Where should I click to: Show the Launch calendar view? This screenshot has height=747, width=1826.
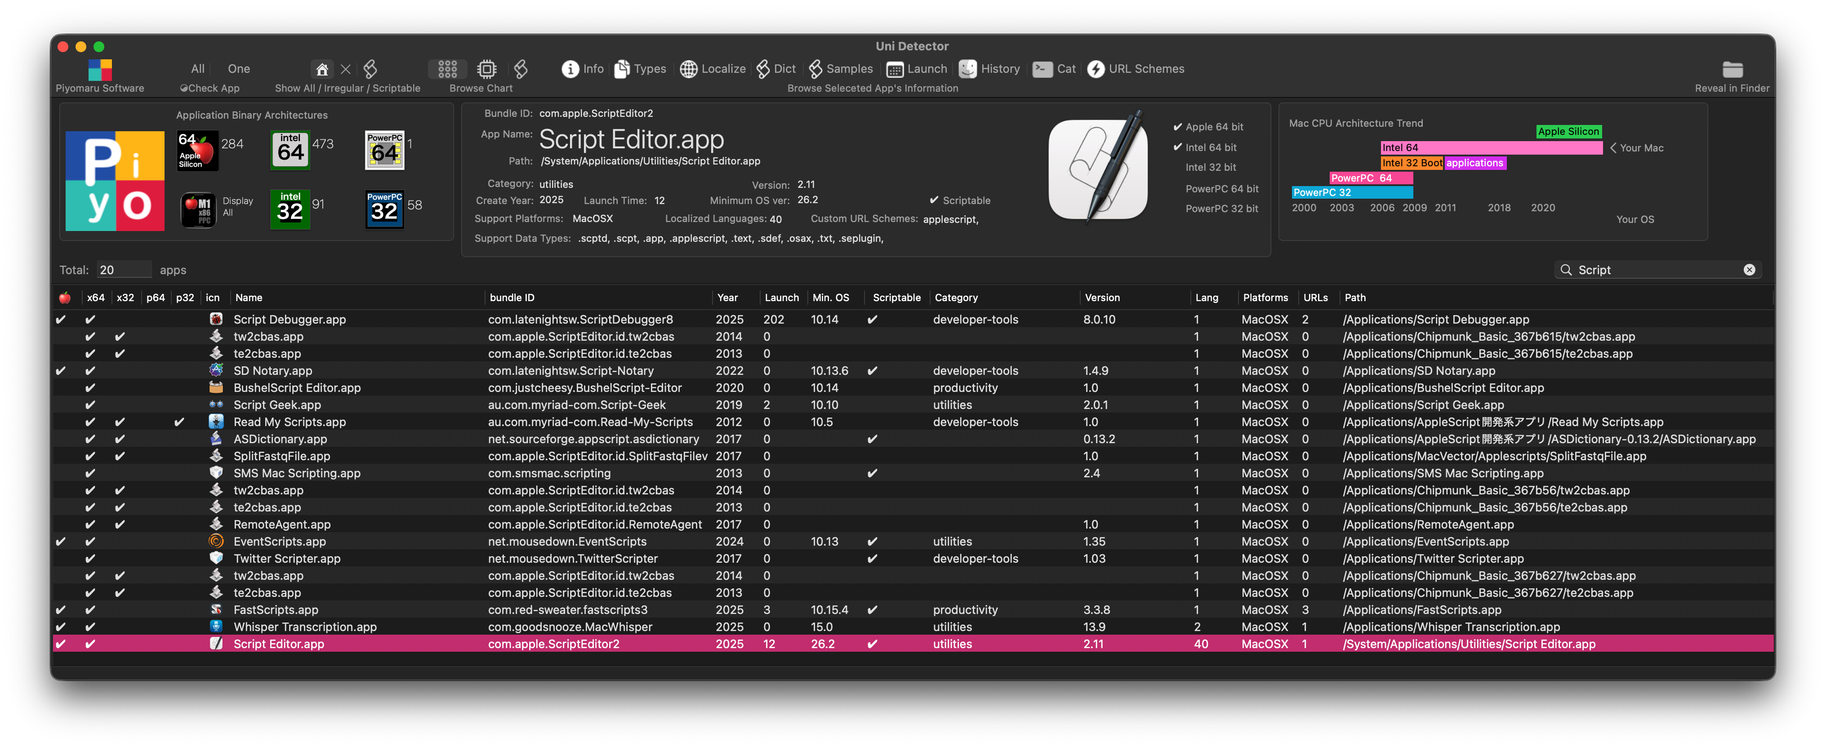[x=895, y=69]
